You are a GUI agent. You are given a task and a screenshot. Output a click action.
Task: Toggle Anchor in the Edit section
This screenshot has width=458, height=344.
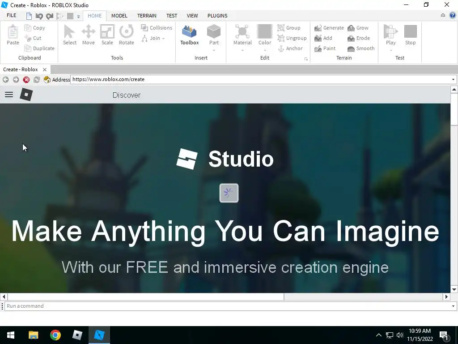point(290,48)
